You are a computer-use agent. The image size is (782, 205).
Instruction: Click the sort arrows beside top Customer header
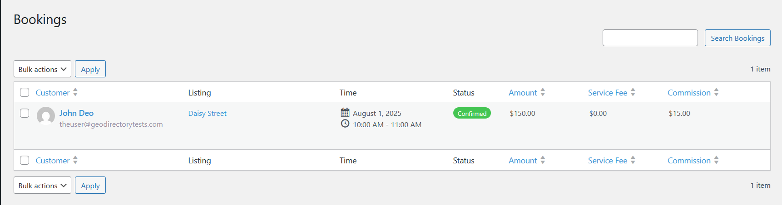[x=75, y=92]
